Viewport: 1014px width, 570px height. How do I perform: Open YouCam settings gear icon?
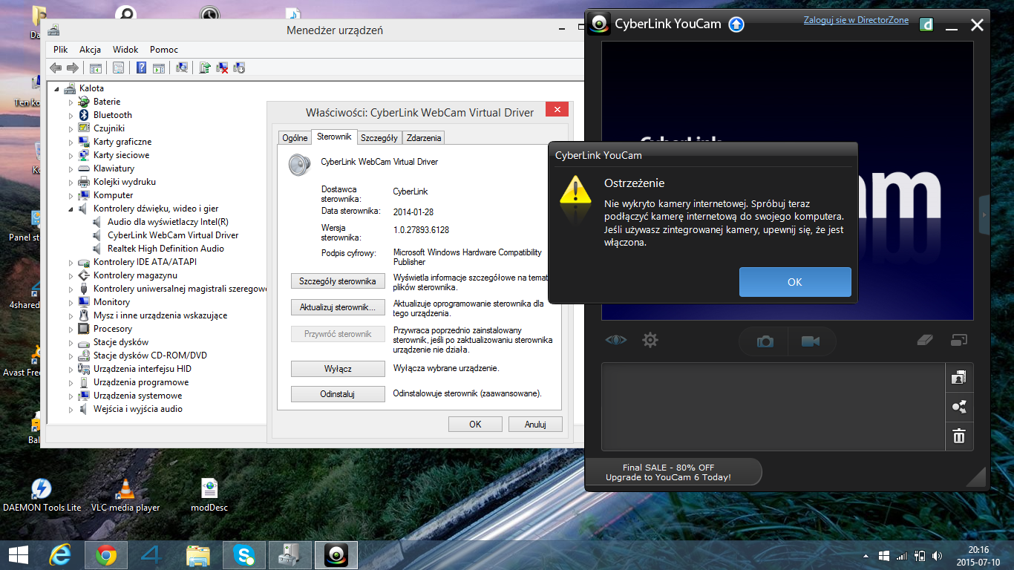tap(650, 340)
